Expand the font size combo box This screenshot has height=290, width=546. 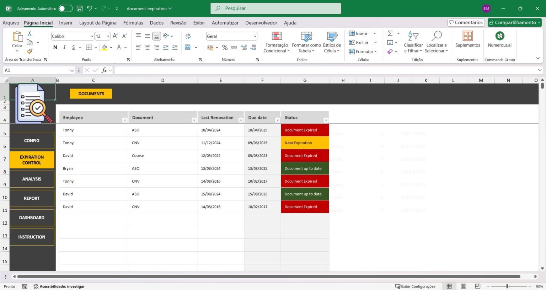[x=108, y=36]
